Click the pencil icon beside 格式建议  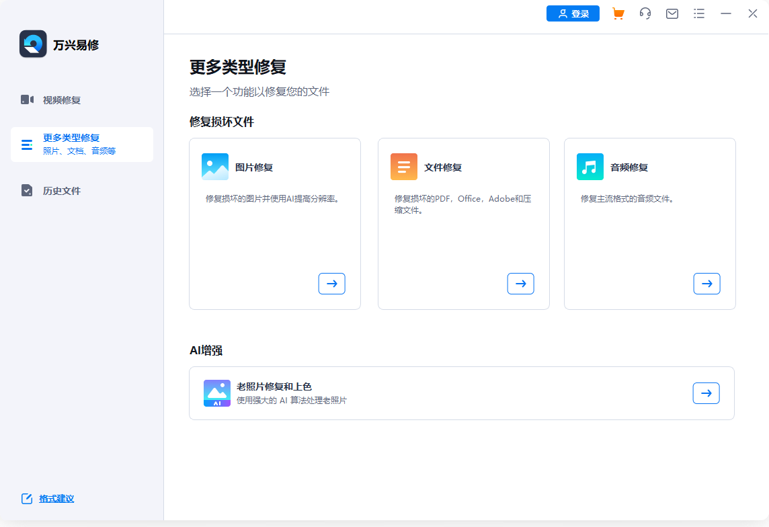(x=27, y=498)
